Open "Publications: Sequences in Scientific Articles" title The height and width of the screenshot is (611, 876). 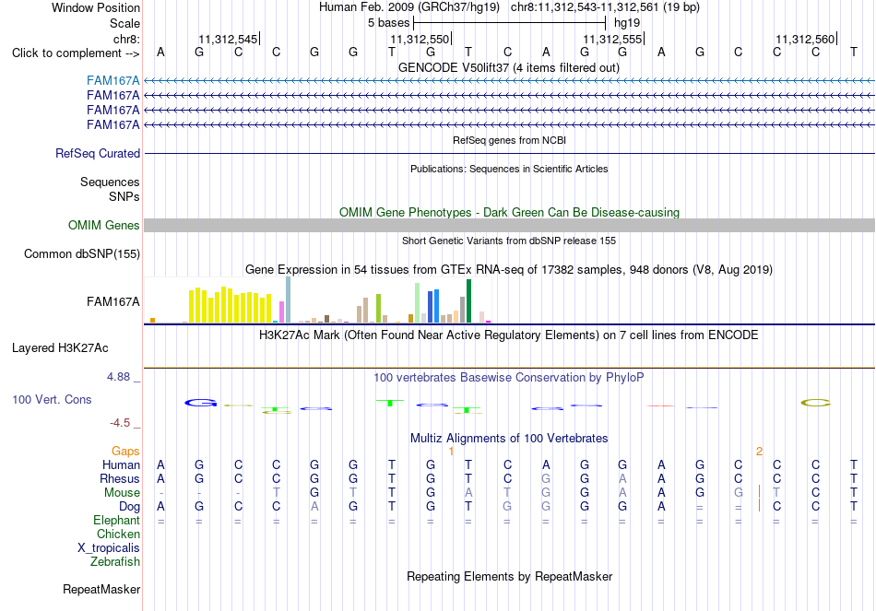coord(509,169)
